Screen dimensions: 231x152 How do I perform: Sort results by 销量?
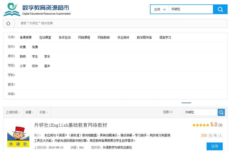(x=30, y=112)
